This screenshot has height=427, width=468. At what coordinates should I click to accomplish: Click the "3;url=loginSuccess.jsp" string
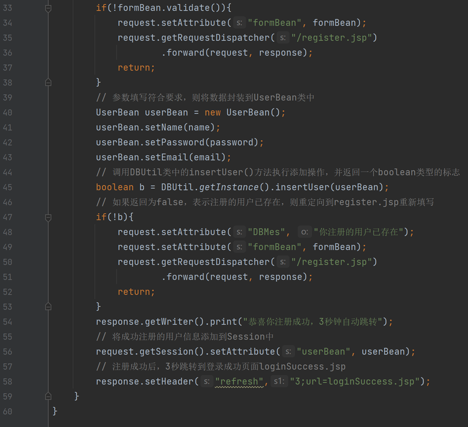coord(354,382)
